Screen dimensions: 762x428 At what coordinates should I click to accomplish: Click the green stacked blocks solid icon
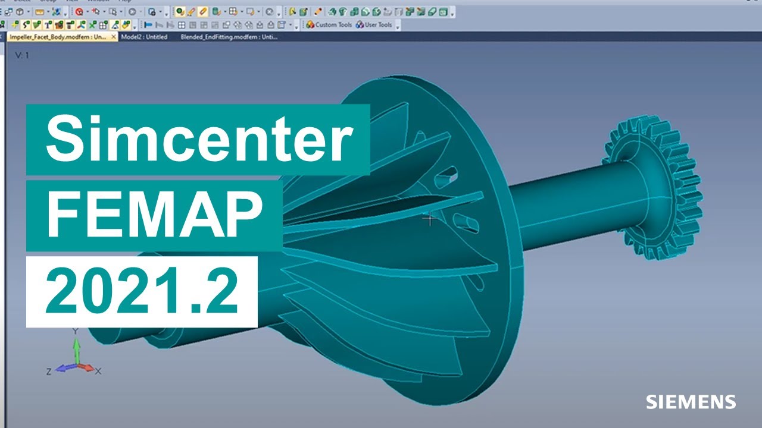pos(354,12)
